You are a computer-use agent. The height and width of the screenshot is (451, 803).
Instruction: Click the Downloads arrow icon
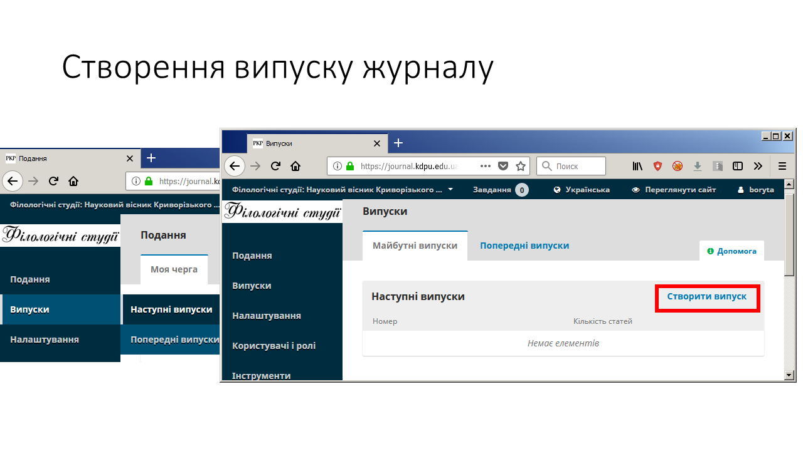click(698, 166)
